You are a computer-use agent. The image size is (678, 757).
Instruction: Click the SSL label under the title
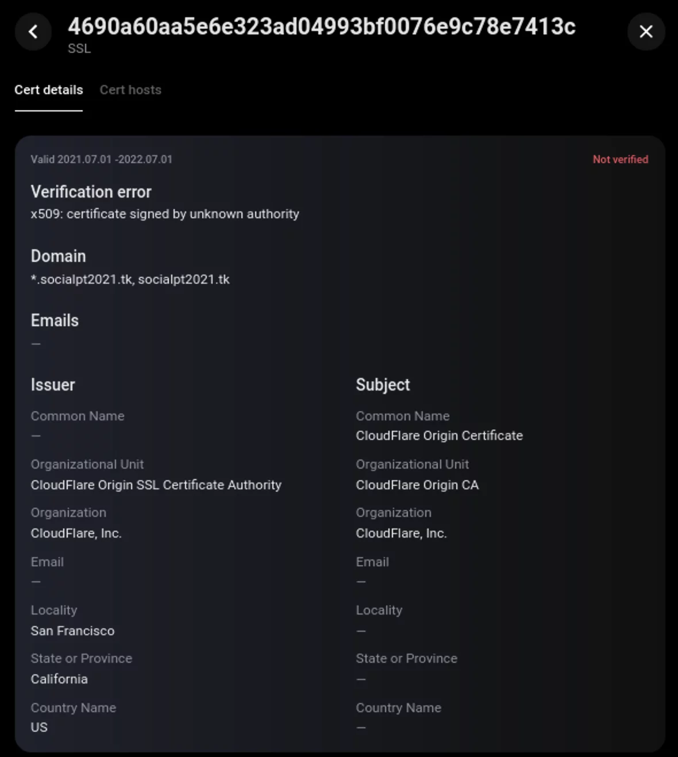pos(78,48)
